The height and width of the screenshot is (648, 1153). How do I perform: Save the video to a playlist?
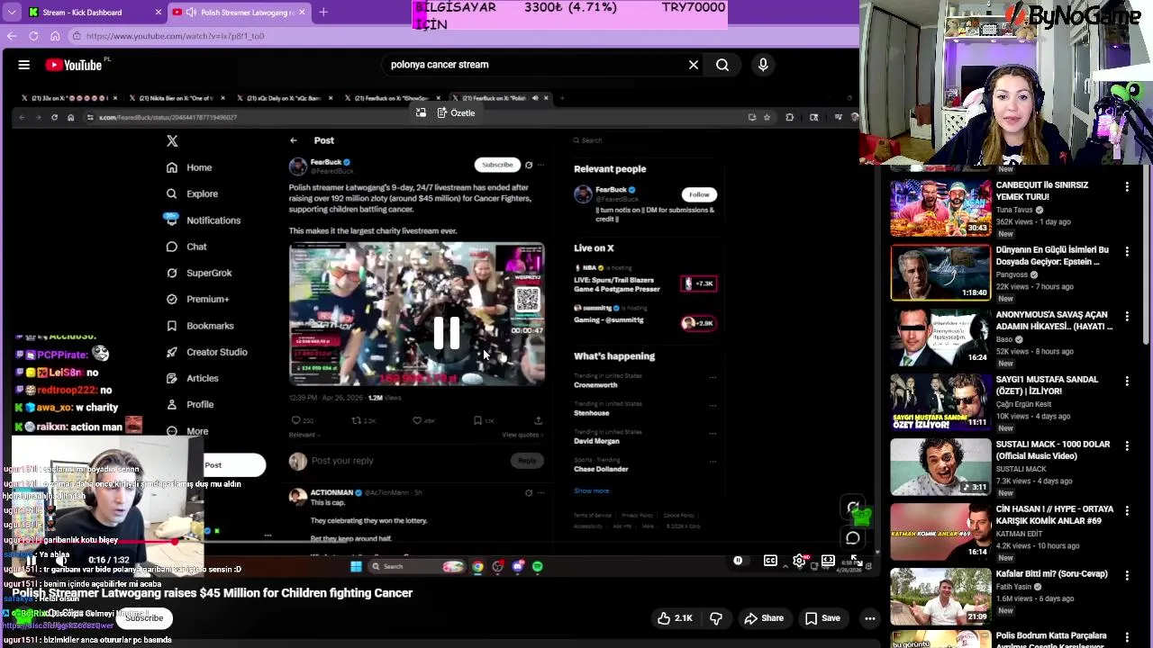coord(822,618)
